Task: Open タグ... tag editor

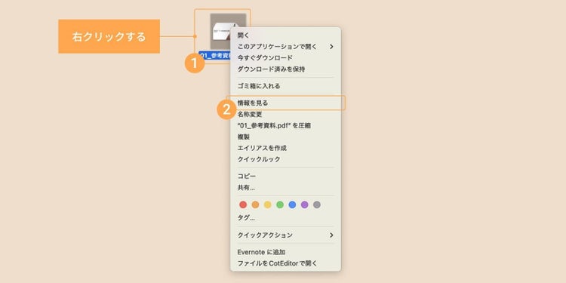Action: click(x=285, y=218)
